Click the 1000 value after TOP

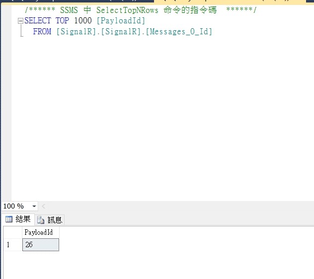(83, 21)
